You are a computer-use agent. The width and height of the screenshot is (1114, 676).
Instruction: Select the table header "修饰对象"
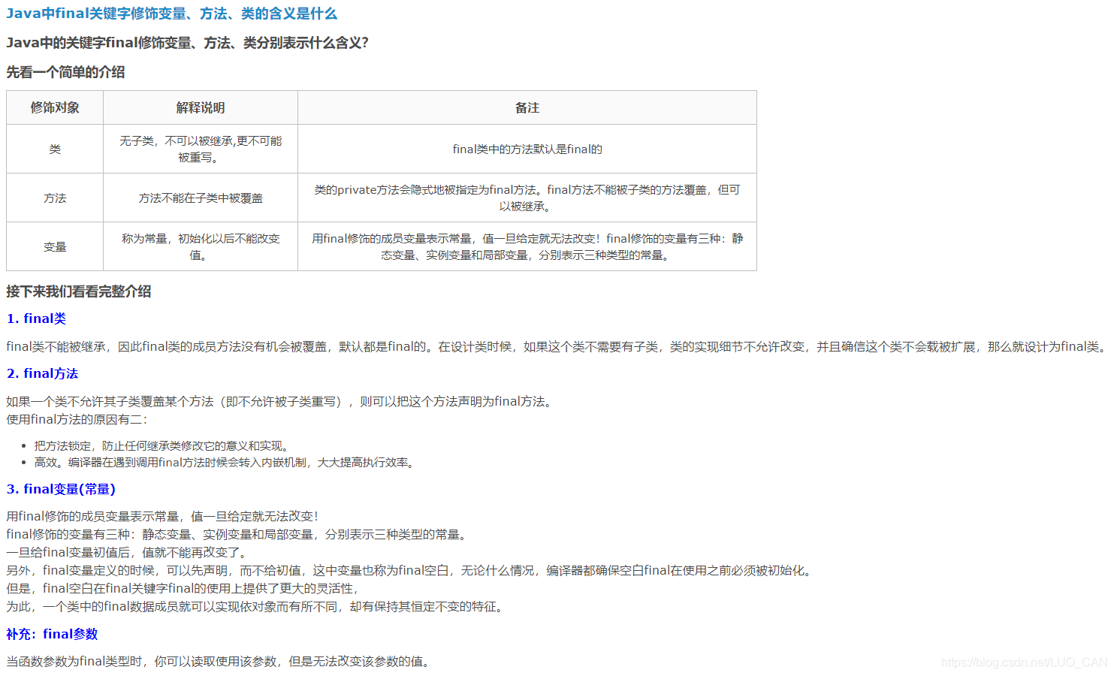pyautogui.click(x=54, y=107)
